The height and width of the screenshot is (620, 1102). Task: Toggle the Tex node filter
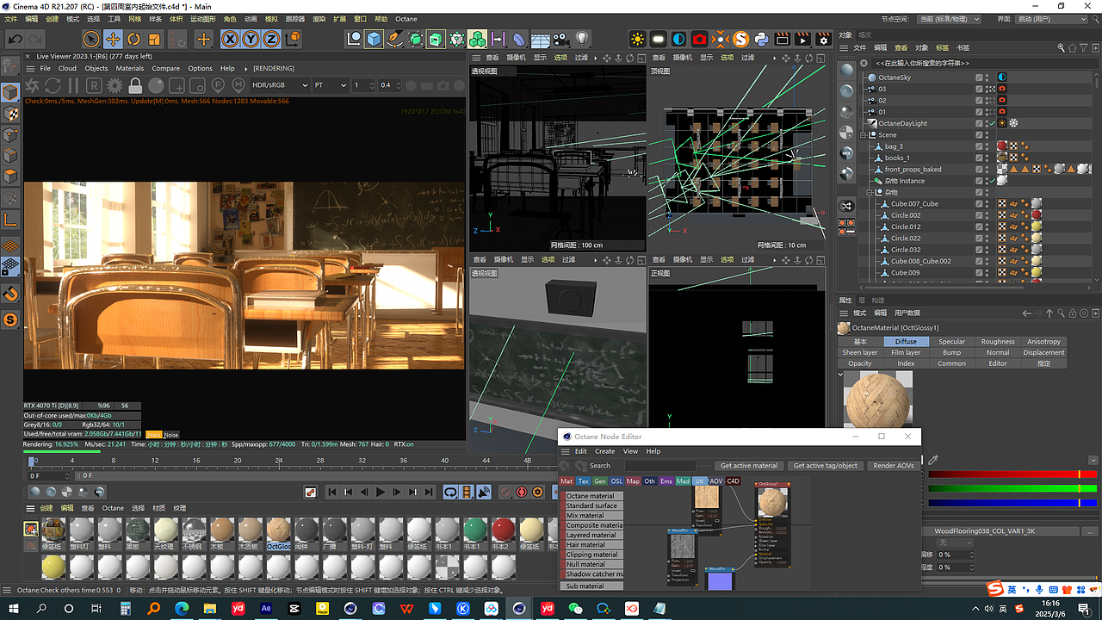(x=584, y=481)
